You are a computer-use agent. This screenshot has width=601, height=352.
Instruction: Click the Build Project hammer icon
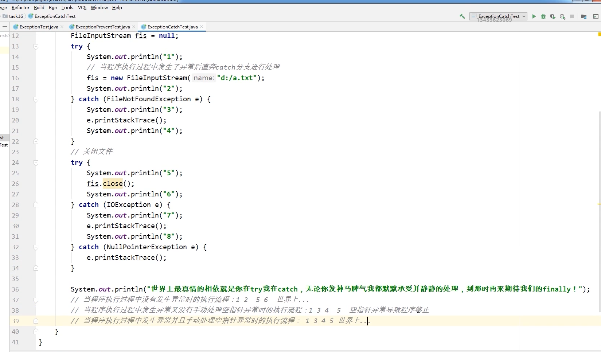point(462,16)
